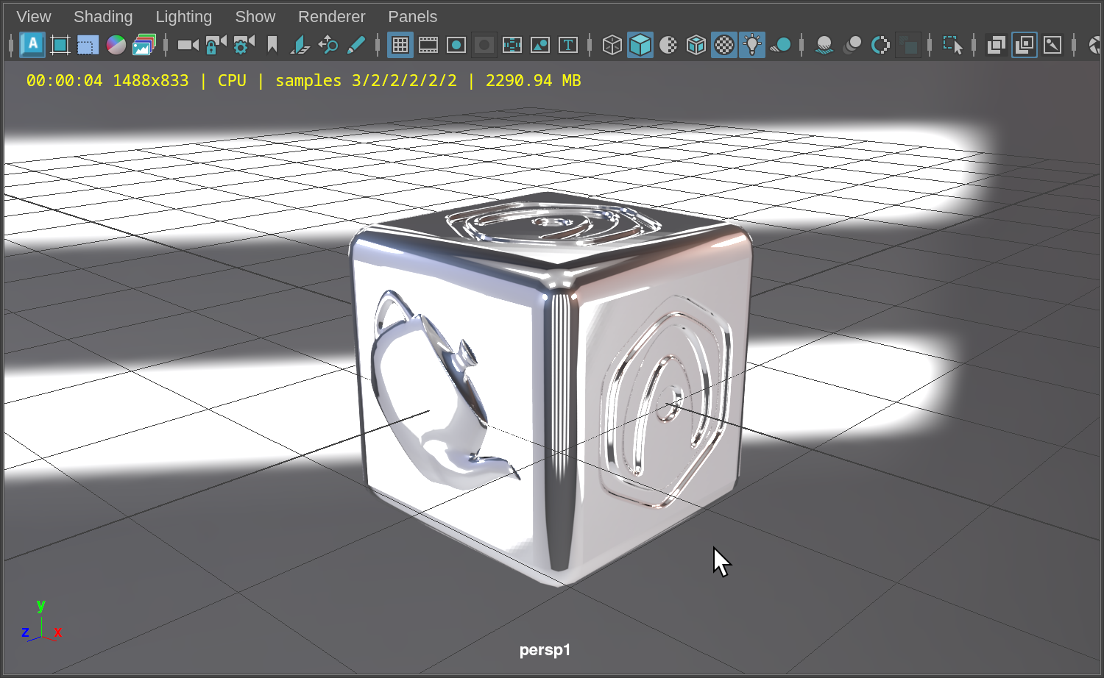Image resolution: width=1104 pixels, height=678 pixels.
Task: Open the Arnold display color sphere icon
Action: 116,45
